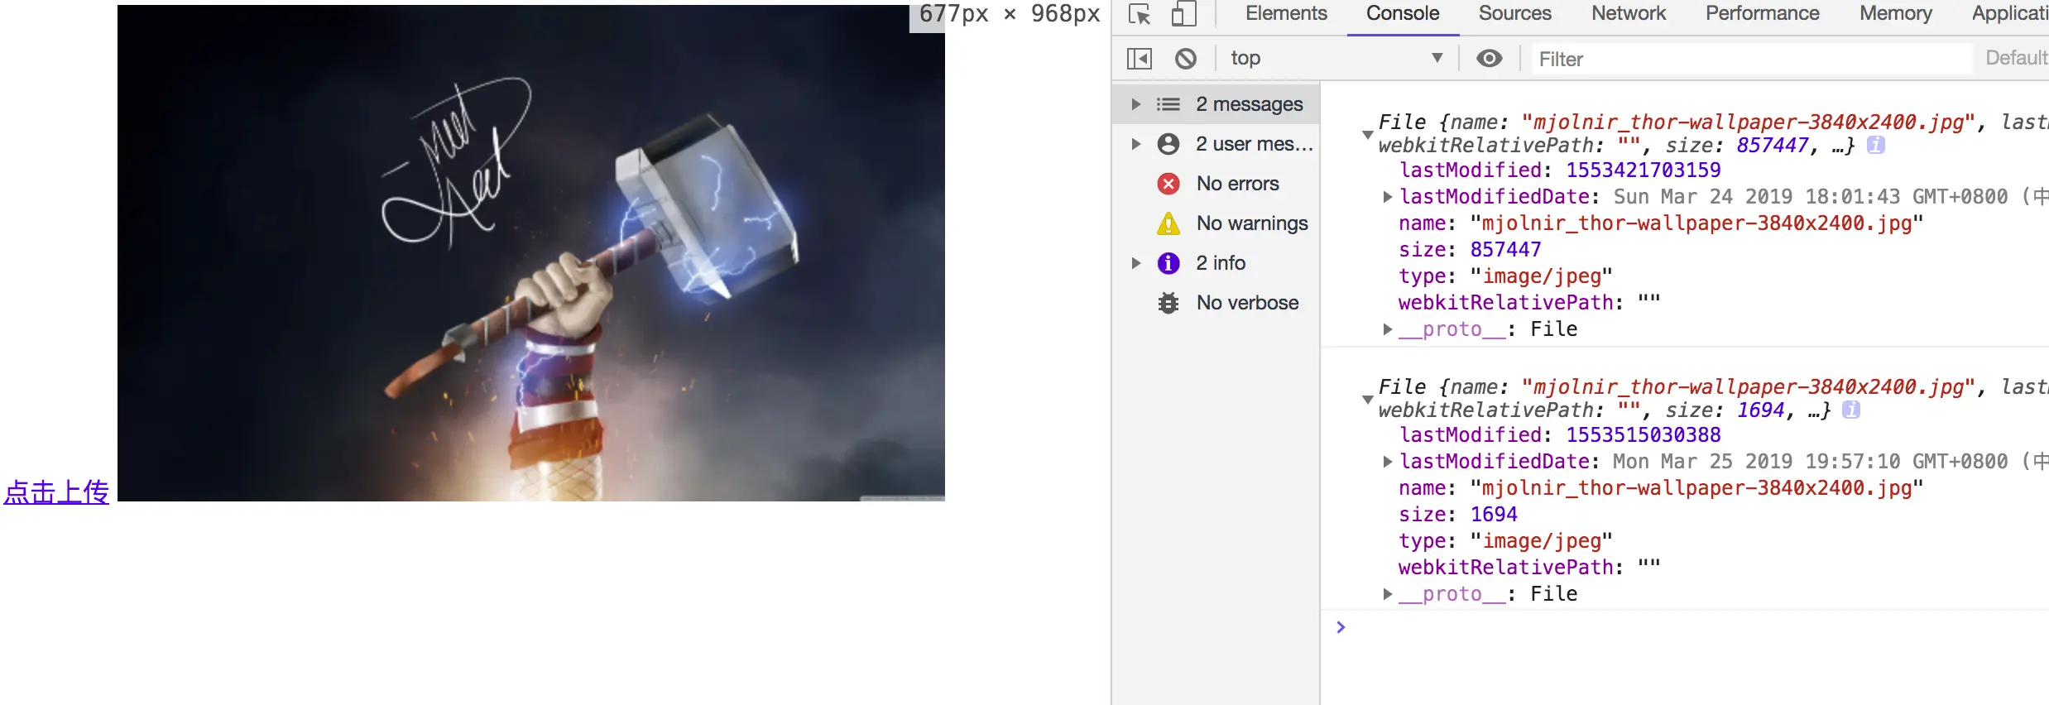Click the second File's name property value

(1696, 488)
